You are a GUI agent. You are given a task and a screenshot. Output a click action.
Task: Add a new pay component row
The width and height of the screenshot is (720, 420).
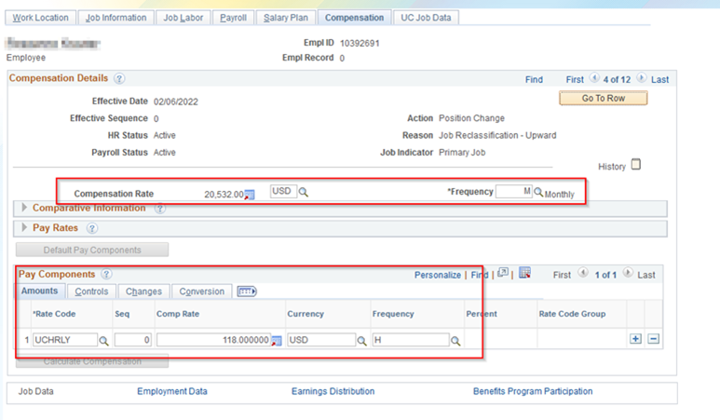pyautogui.click(x=635, y=339)
